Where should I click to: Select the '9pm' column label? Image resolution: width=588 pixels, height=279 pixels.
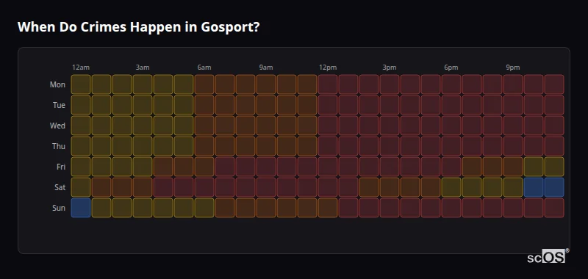coord(513,68)
